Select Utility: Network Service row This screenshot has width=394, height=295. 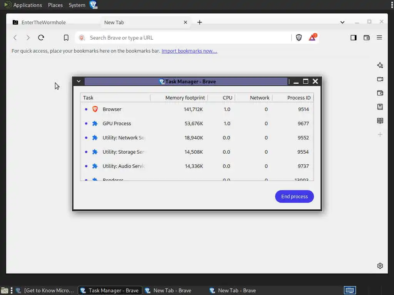(x=197, y=138)
